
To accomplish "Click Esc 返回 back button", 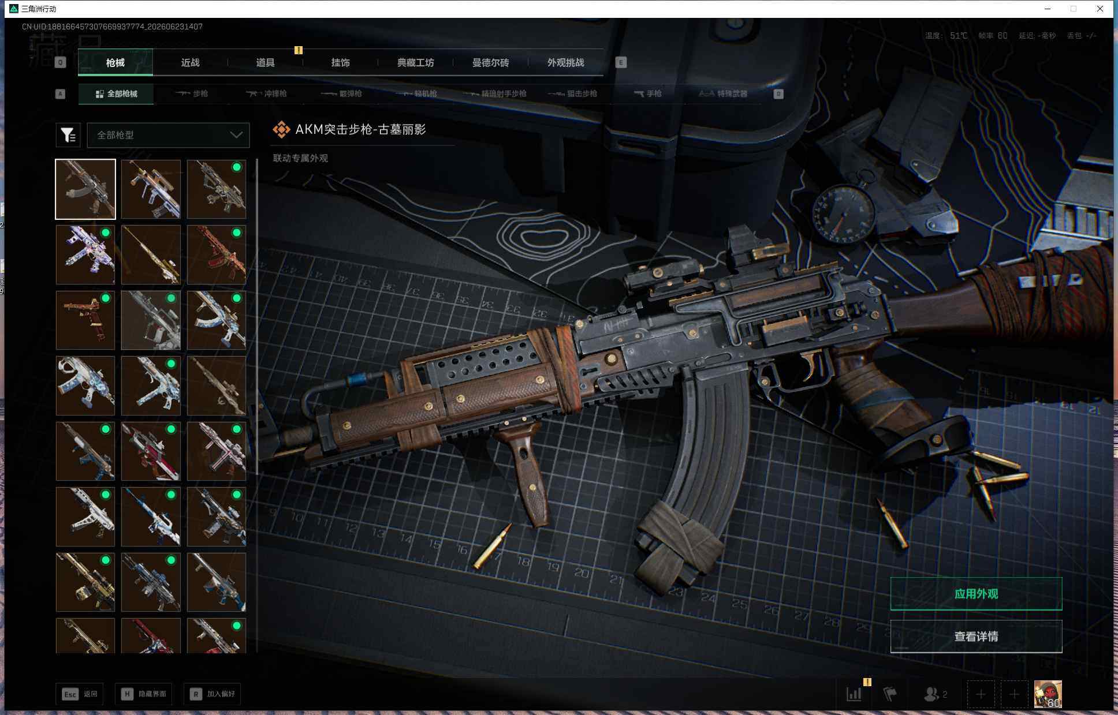I will pos(80,694).
